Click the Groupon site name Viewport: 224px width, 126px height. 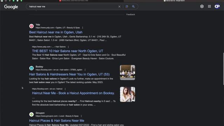40,113
